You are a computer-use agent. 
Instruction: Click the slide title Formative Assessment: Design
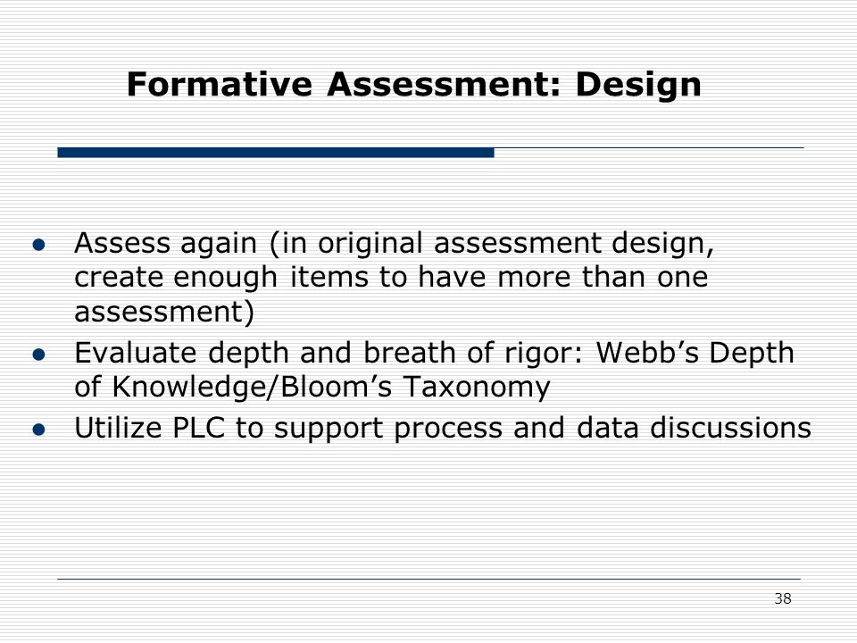pyautogui.click(x=413, y=86)
